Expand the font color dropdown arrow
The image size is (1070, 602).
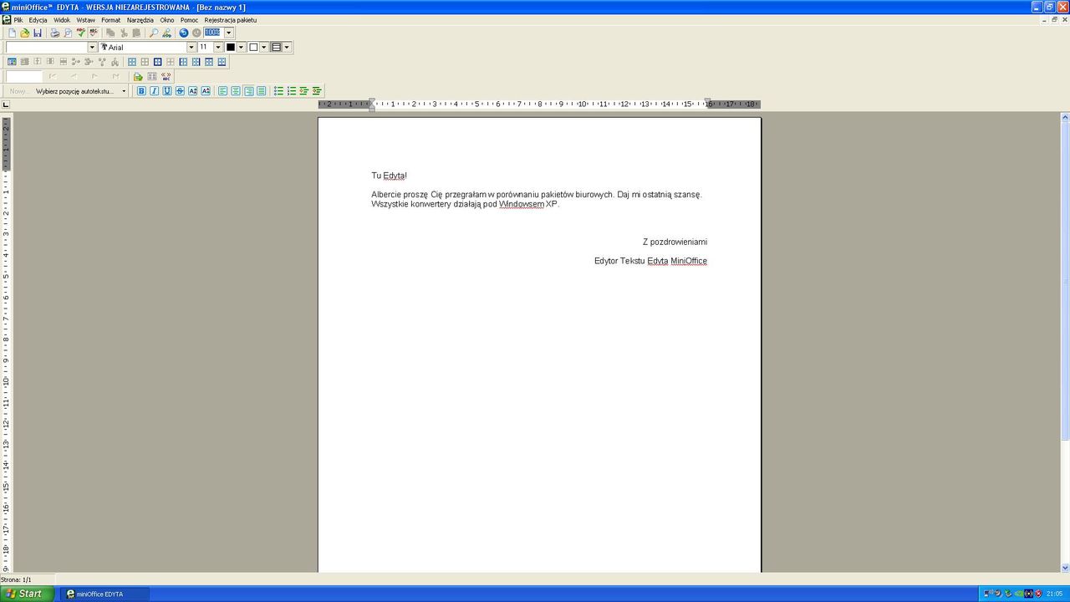pos(242,48)
